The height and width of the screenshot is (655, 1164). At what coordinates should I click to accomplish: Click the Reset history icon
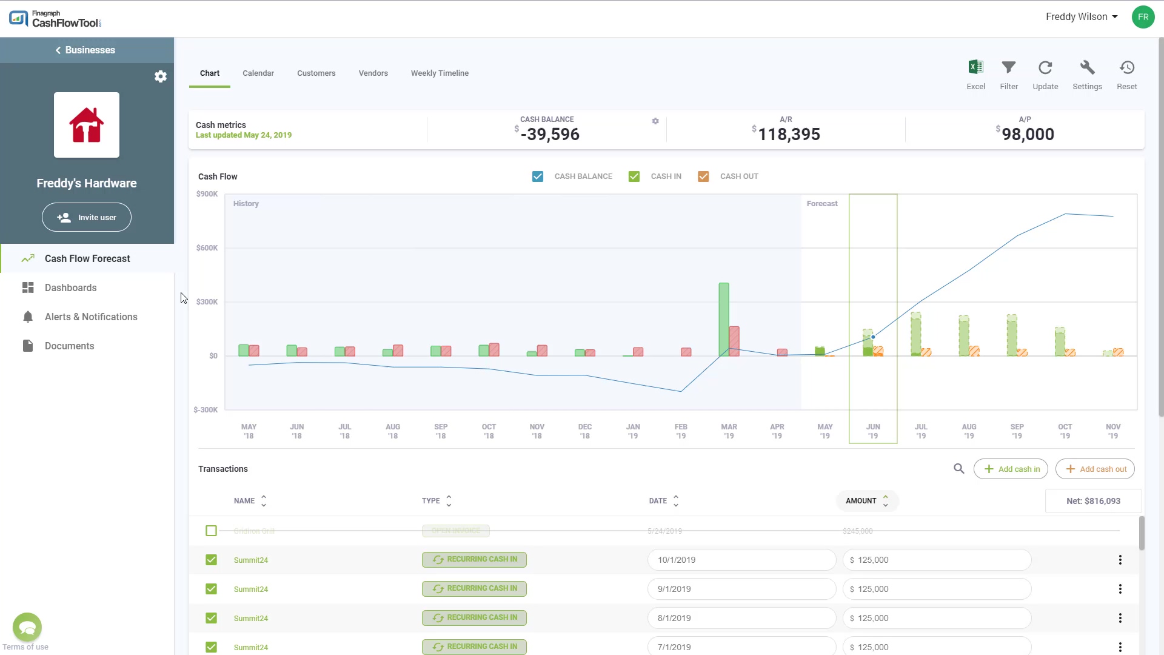pos(1126,68)
